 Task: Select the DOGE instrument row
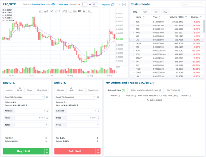tap(166, 72)
